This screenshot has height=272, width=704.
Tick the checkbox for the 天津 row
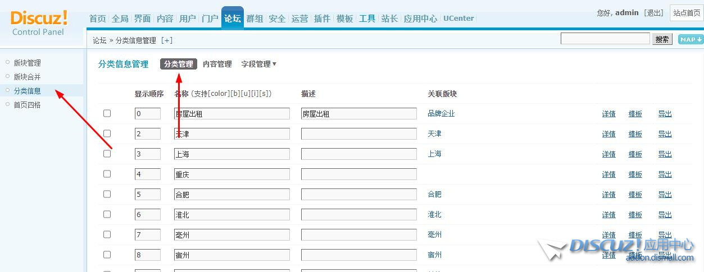pos(107,133)
